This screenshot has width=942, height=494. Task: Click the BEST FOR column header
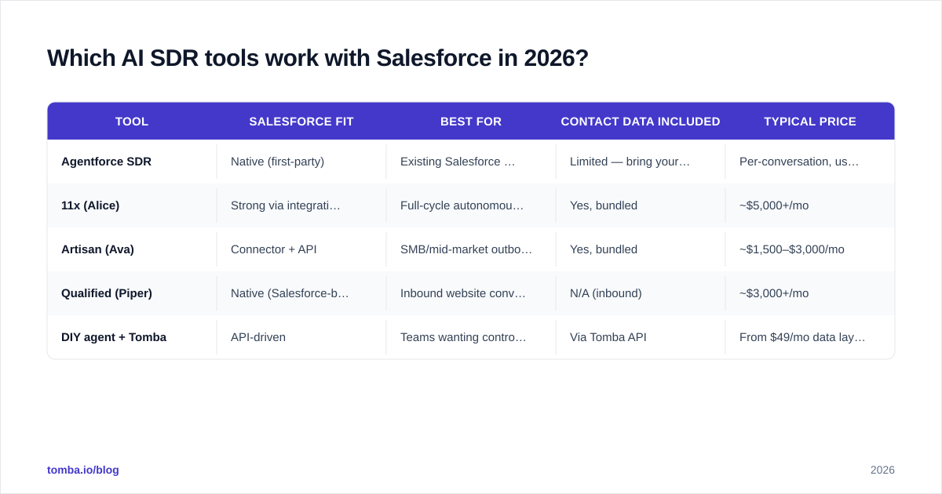click(471, 122)
